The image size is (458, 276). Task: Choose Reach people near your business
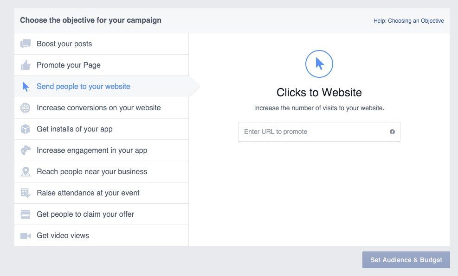(92, 172)
